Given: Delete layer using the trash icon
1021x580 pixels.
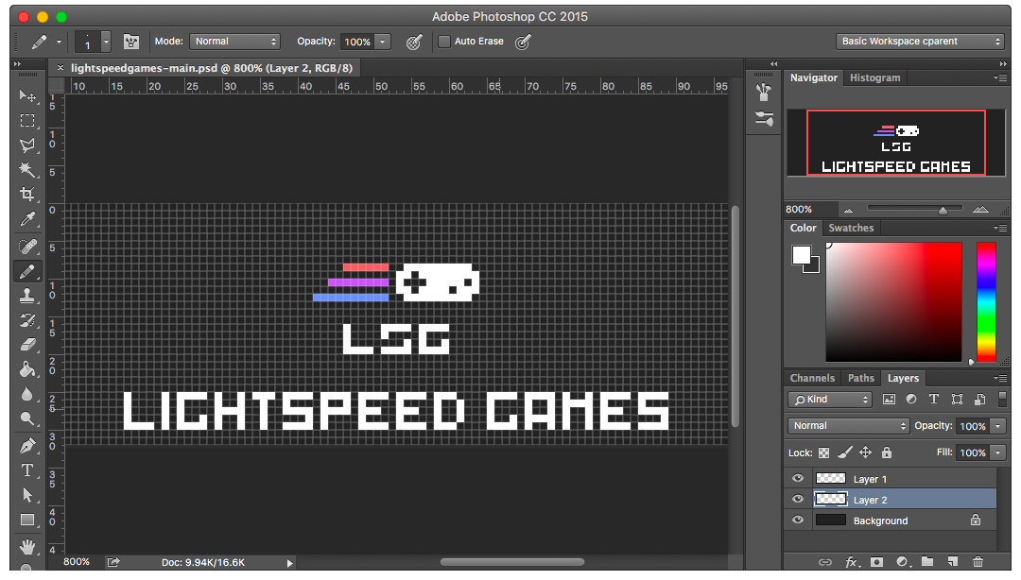Looking at the screenshot, I should [978, 562].
